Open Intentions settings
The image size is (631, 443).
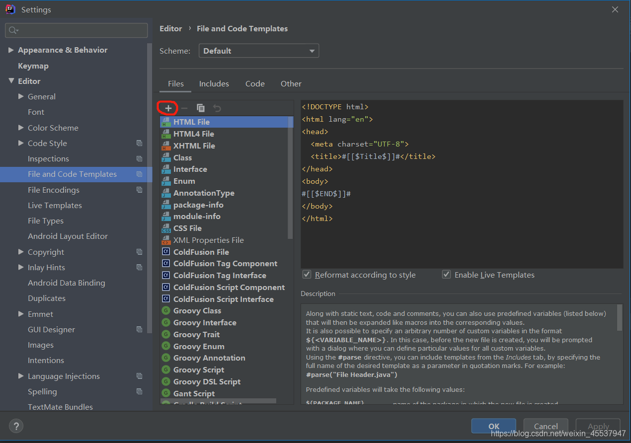click(46, 361)
